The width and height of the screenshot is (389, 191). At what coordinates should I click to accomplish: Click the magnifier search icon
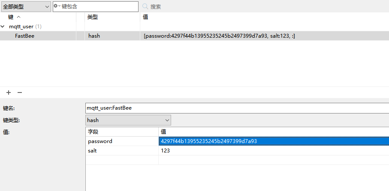point(145,6)
